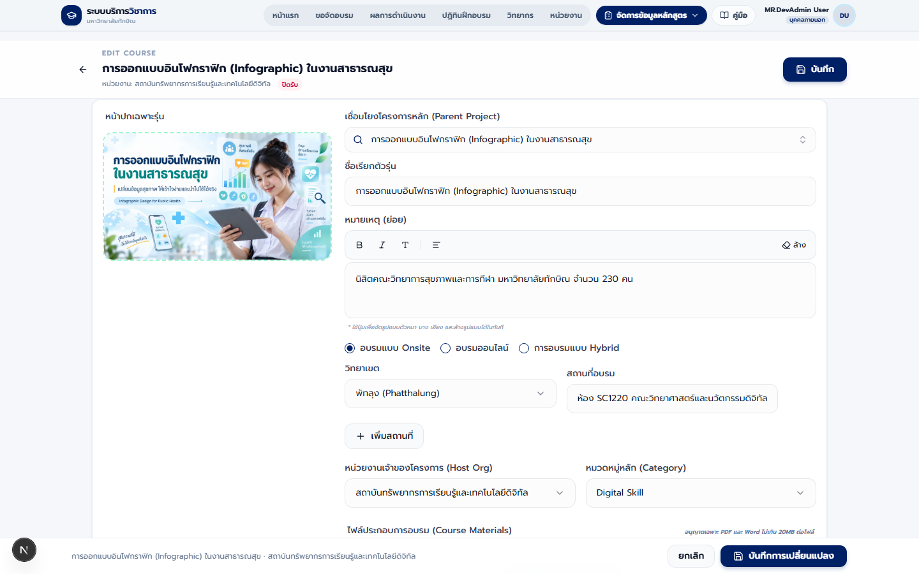Select the การอบรมแบบ Hybrid radio option

pos(569,348)
